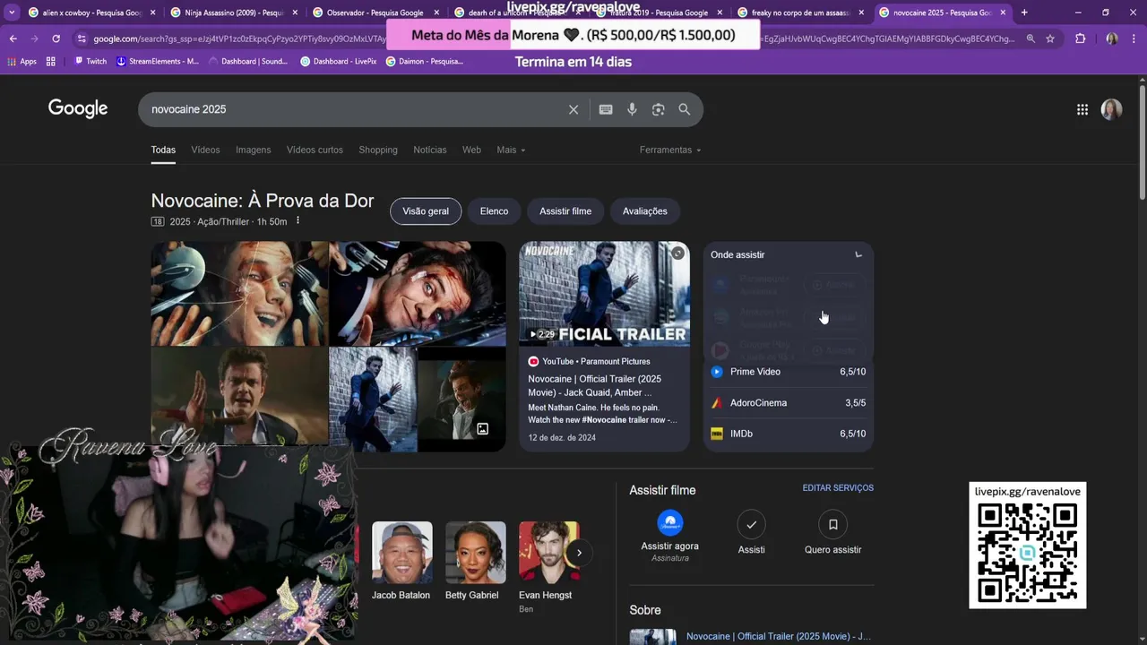Open Google Lens image search
The image size is (1147, 645).
point(659,109)
